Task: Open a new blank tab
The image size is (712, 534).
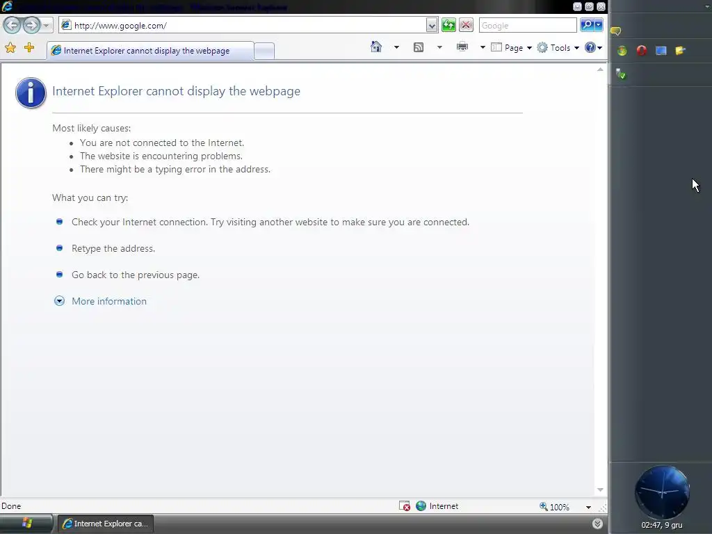Action: (264, 51)
